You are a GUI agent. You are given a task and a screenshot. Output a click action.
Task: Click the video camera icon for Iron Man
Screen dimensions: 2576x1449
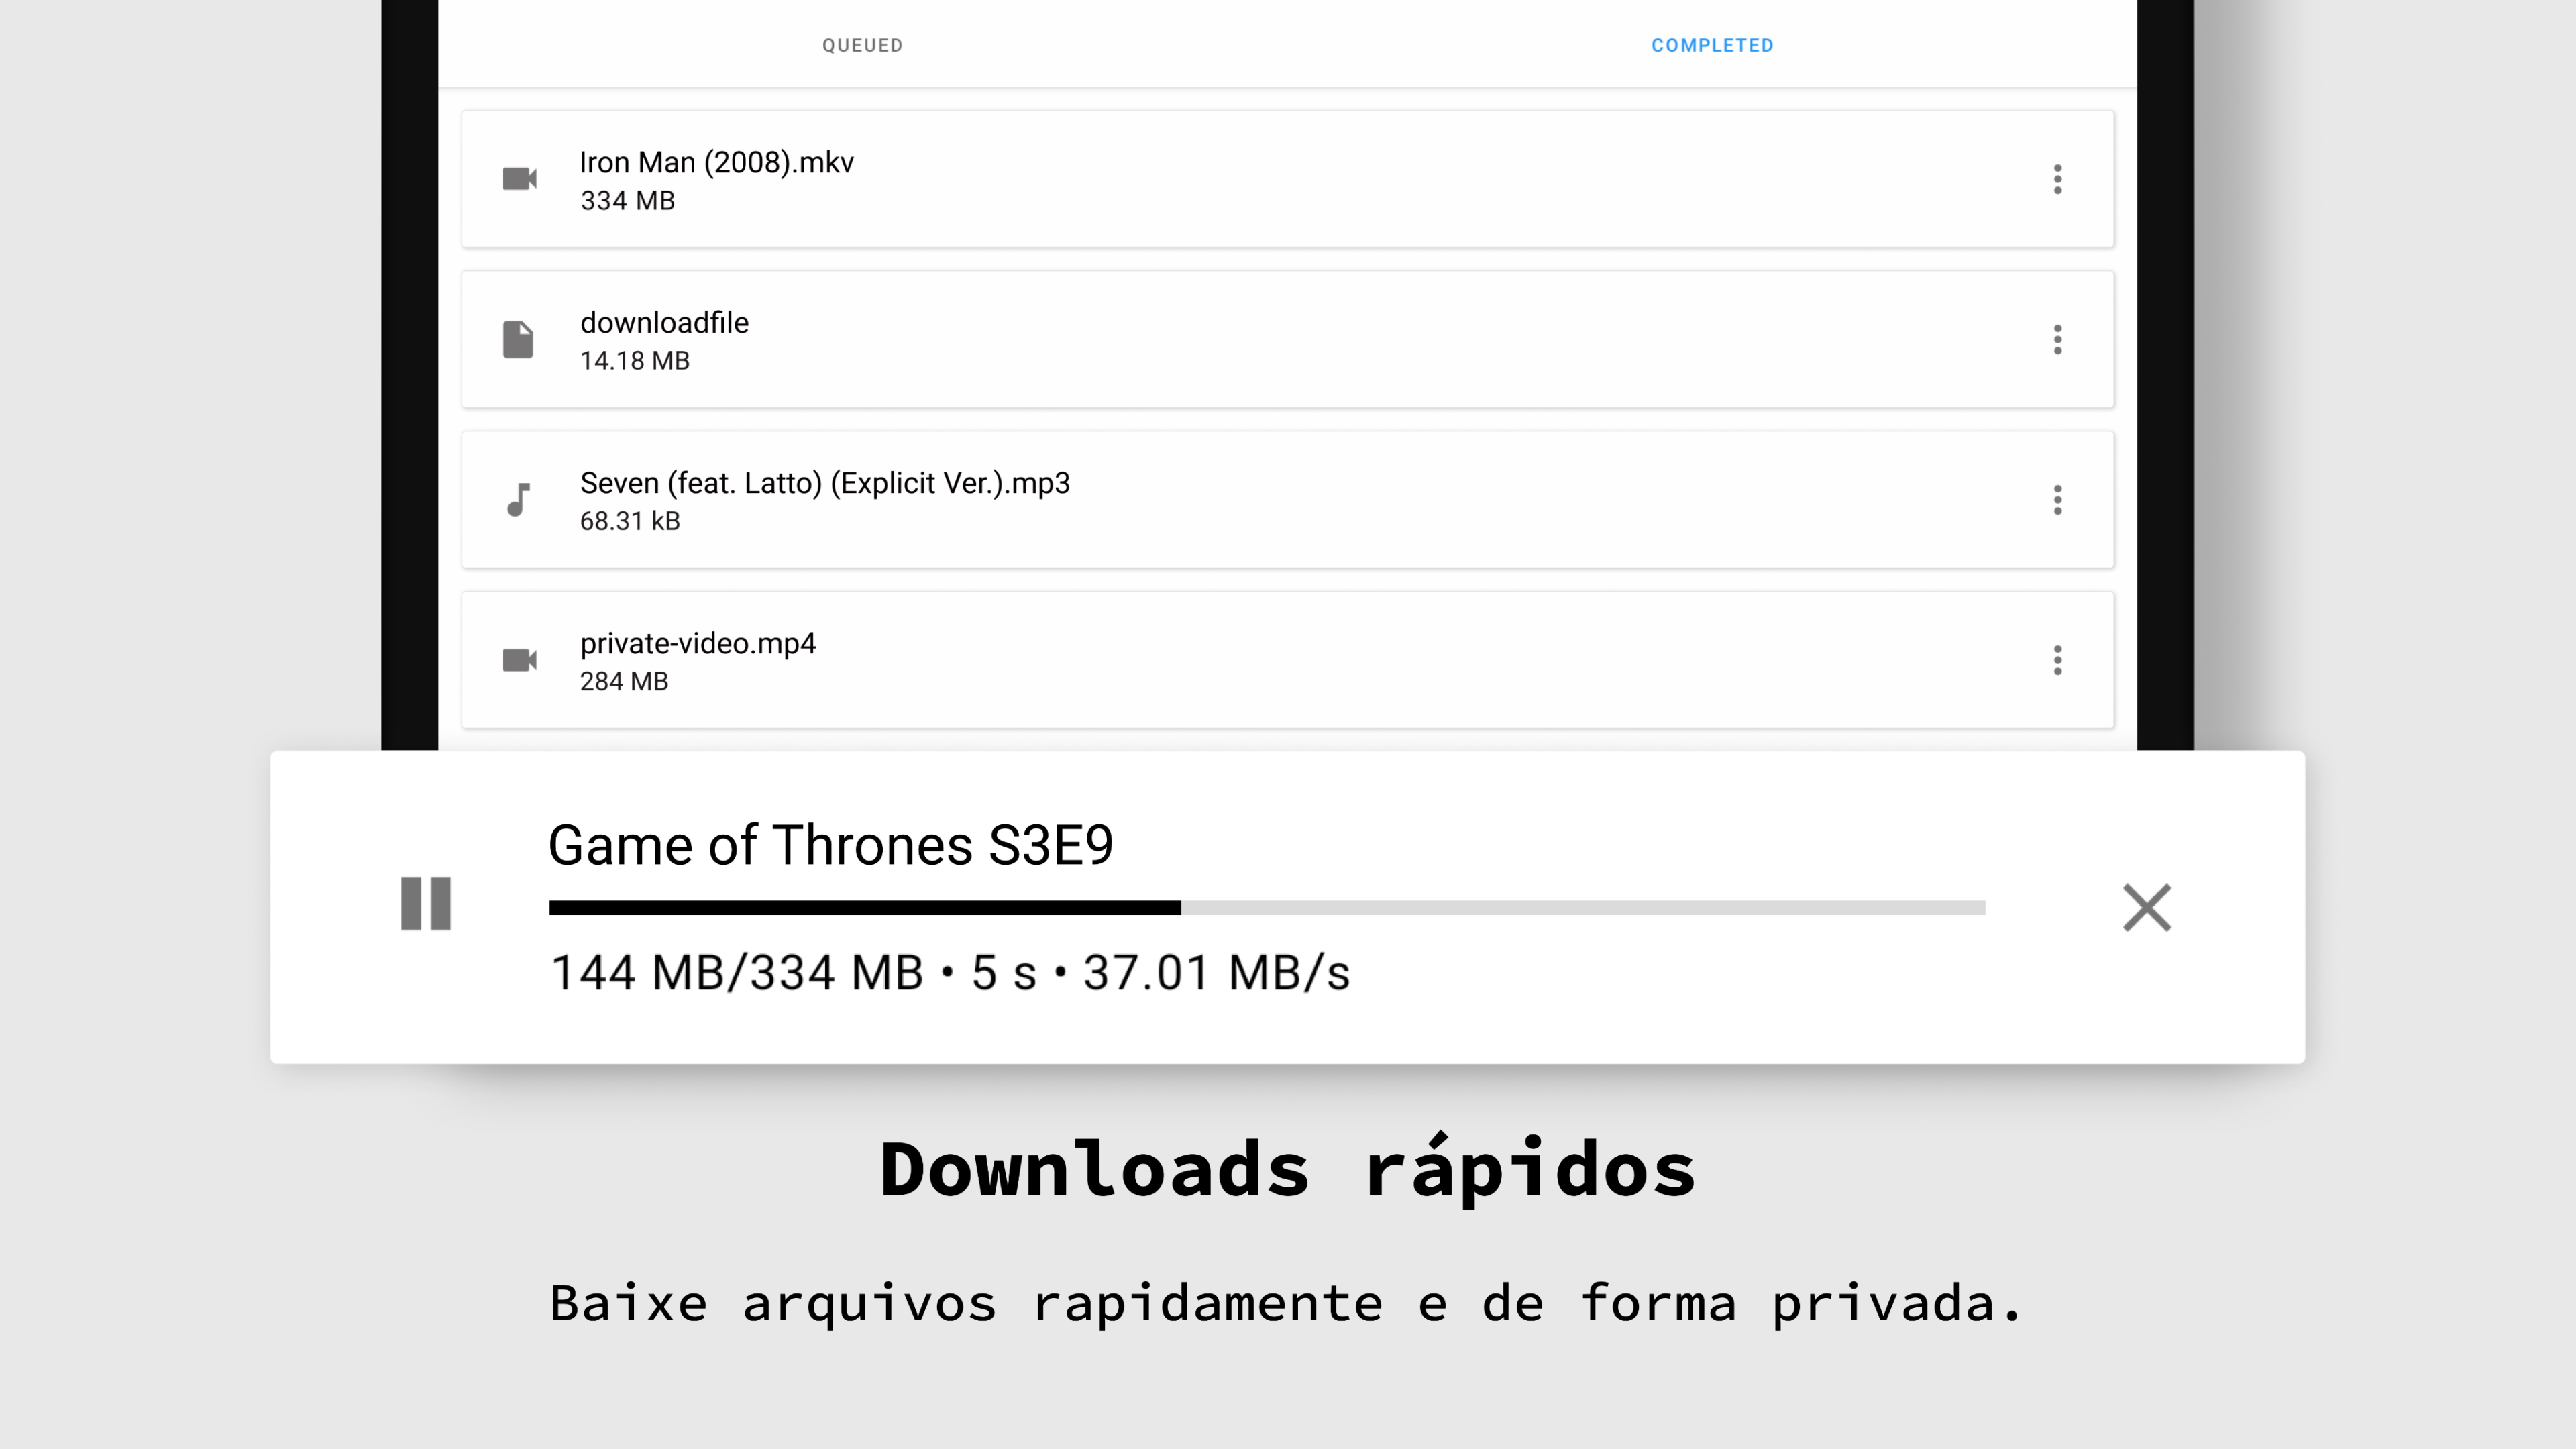click(x=519, y=179)
